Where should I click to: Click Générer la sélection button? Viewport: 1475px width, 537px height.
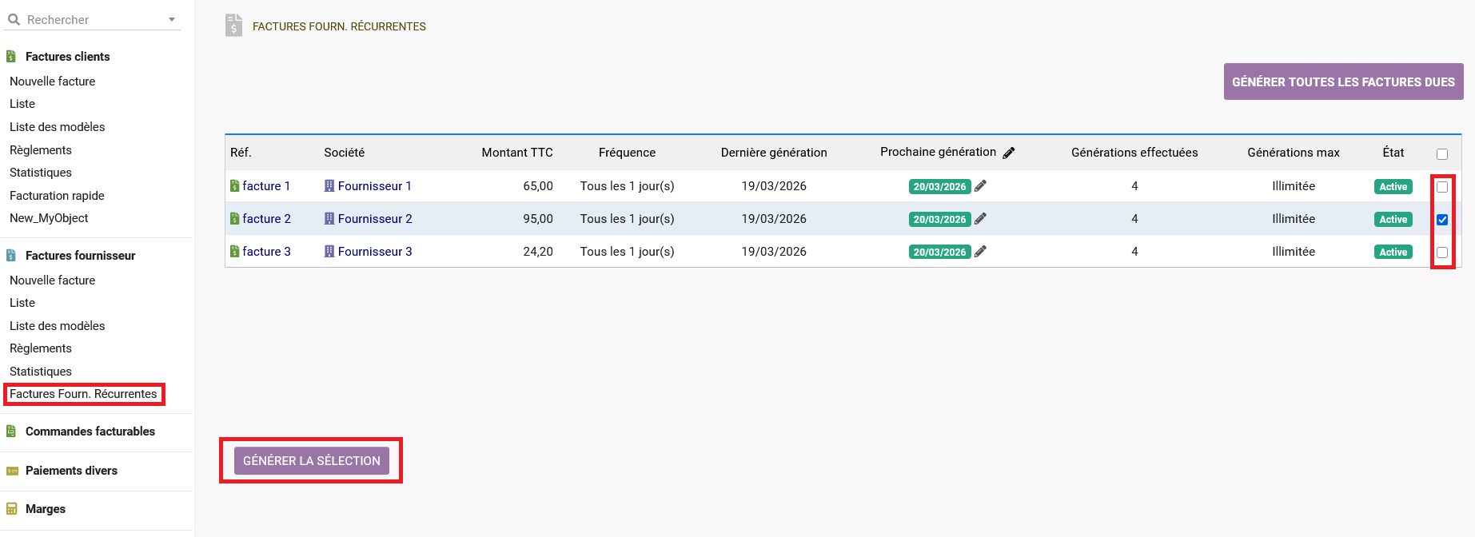click(312, 461)
